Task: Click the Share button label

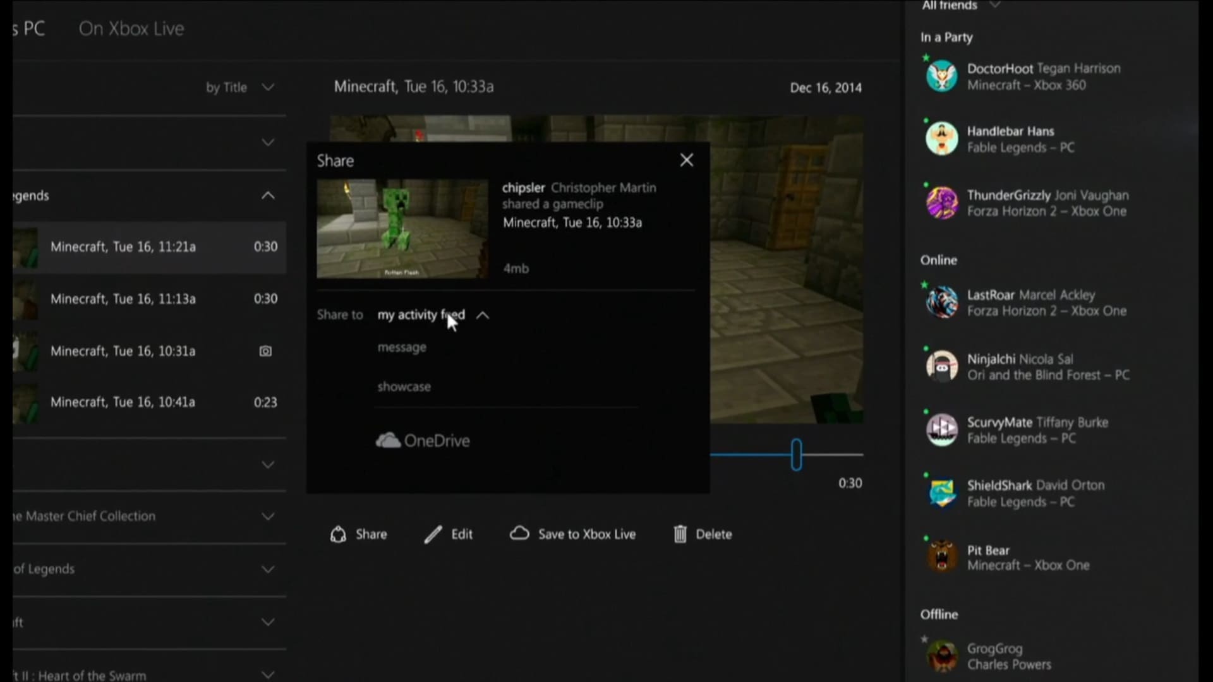Action: 371,534
